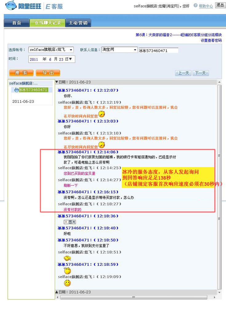Image resolution: width=226 pixels, height=333 pixels.
Task: Click the 12:12:07 message header
Action: pos(88,90)
